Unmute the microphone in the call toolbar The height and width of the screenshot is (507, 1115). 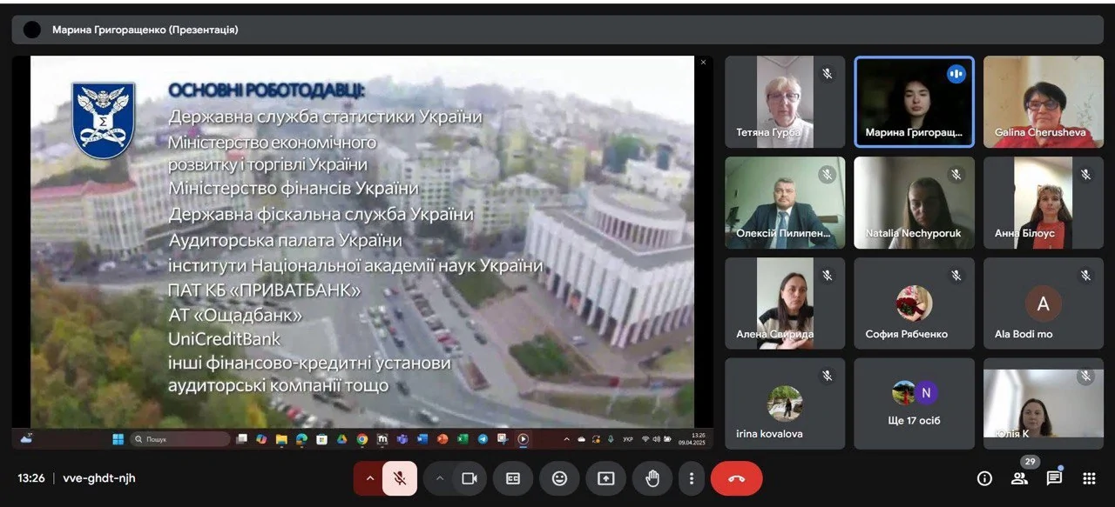pos(400,478)
